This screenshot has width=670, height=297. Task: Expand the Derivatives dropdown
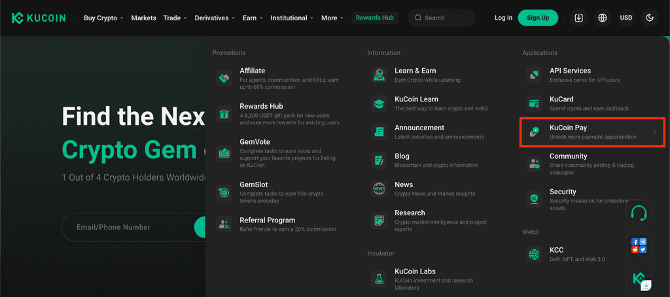(x=215, y=18)
